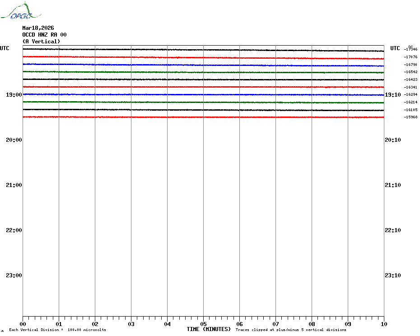Image resolution: width=420 pixels, height=336 pixels.
Task: Click the 08 minute axis label
Action: coord(312,324)
